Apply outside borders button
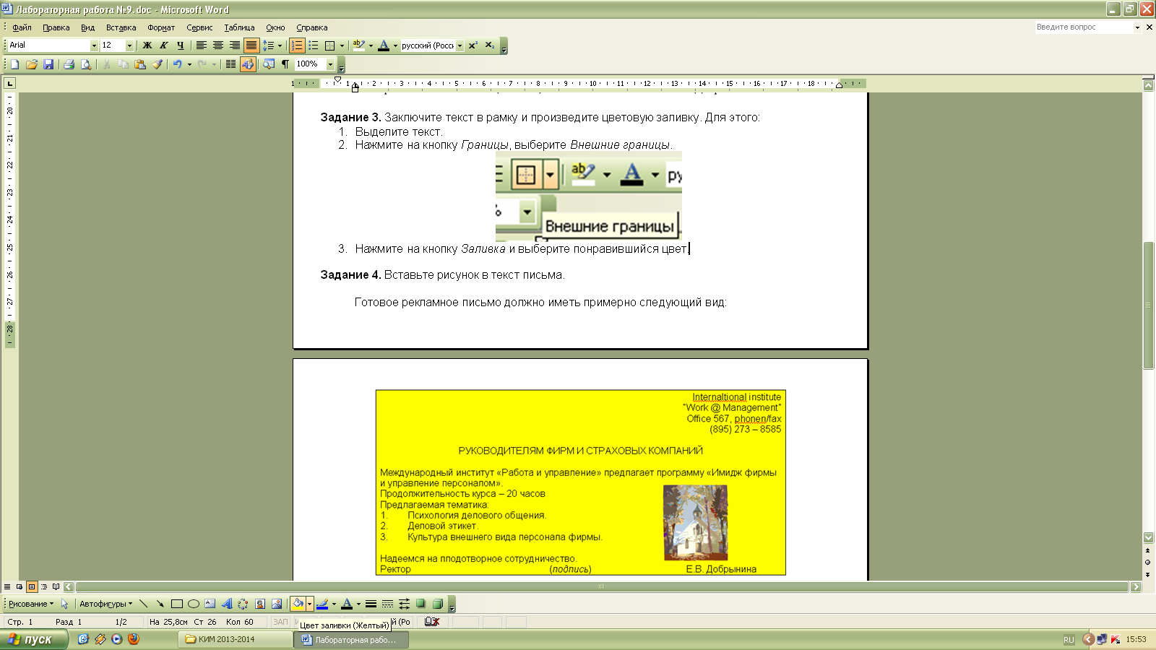 tap(330, 45)
